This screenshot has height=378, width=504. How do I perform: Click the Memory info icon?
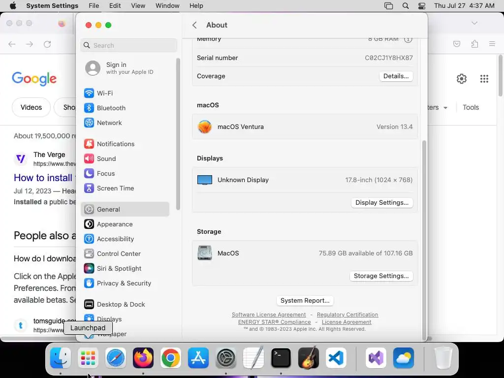(408, 39)
